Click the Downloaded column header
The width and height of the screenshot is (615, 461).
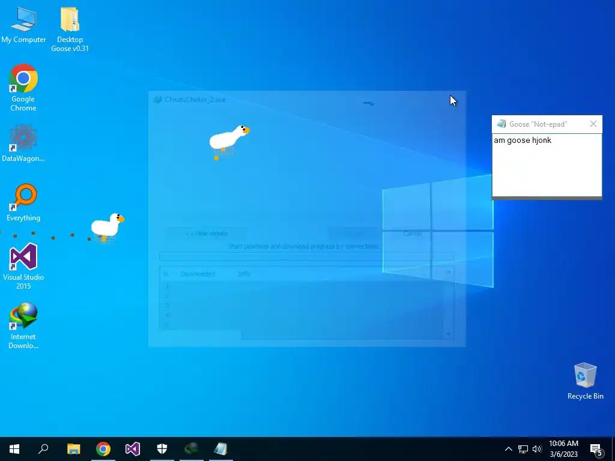(x=198, y=274)
